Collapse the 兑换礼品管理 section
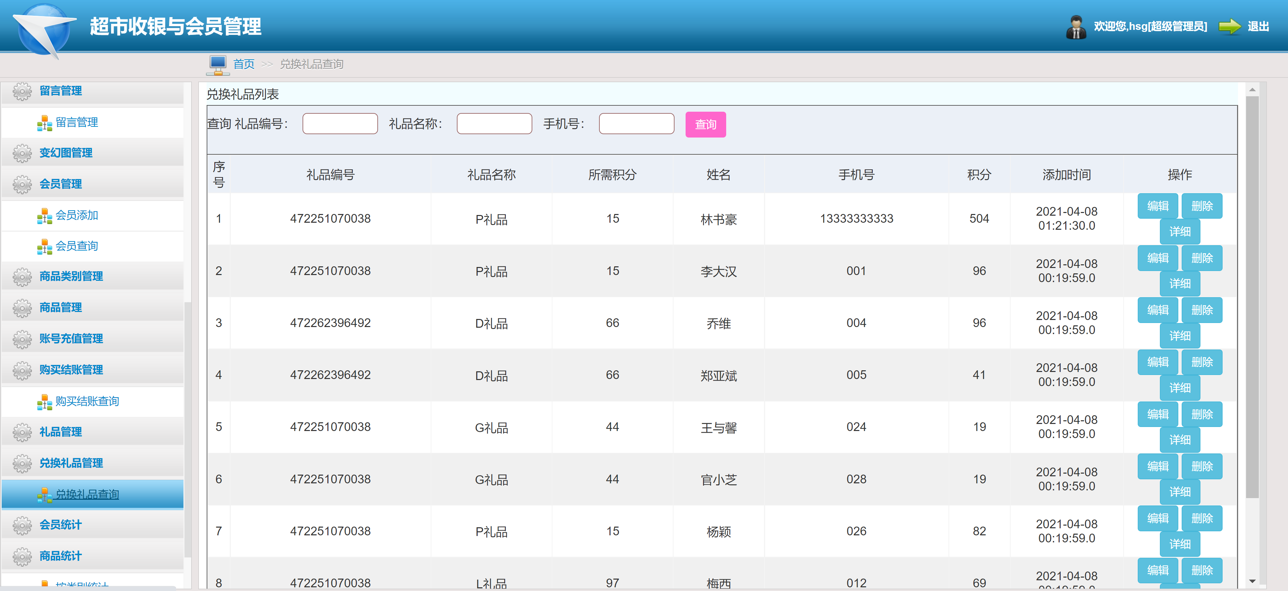This screenshot has height=591, width=1288. (x=71, y=463)
